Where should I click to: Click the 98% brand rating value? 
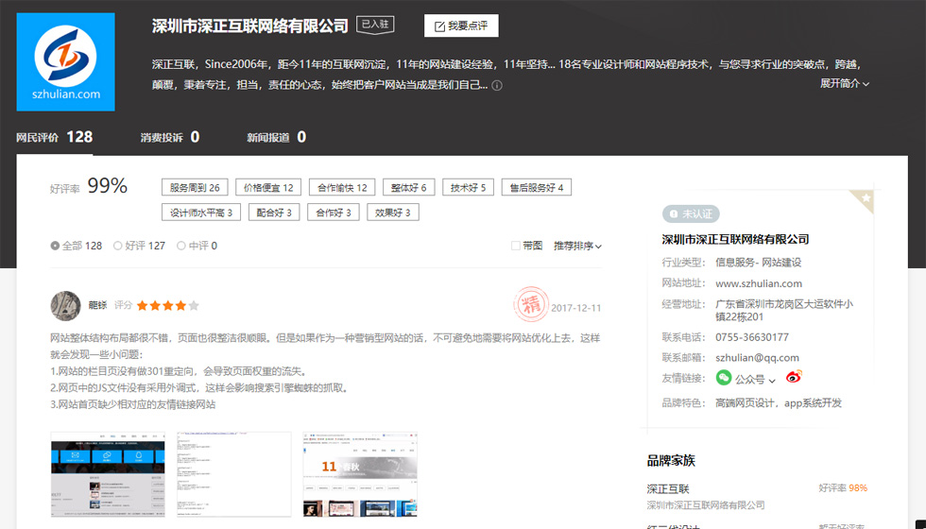pyautogui.click(x=858, y=488)
